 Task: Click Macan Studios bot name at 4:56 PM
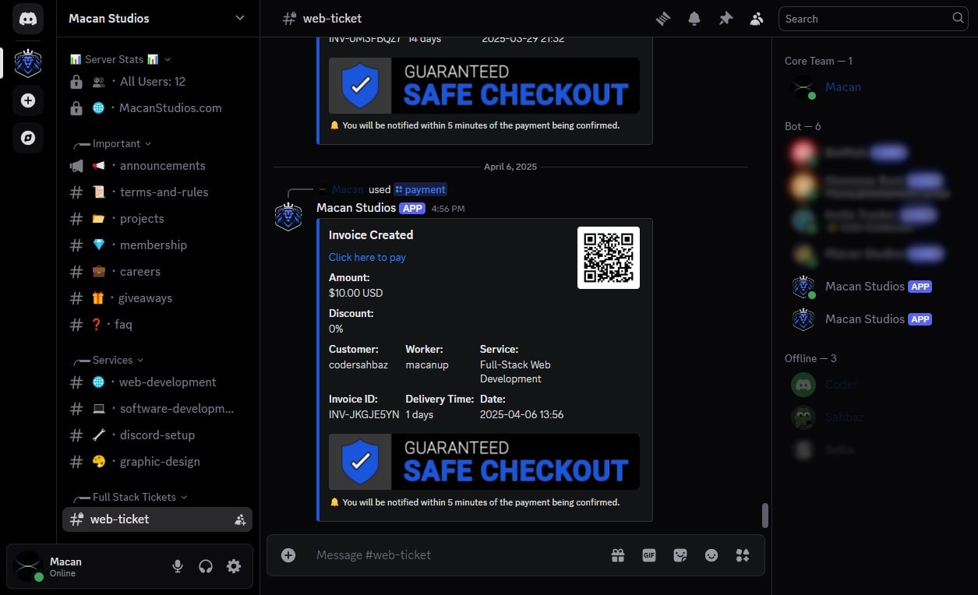point(356,208)
